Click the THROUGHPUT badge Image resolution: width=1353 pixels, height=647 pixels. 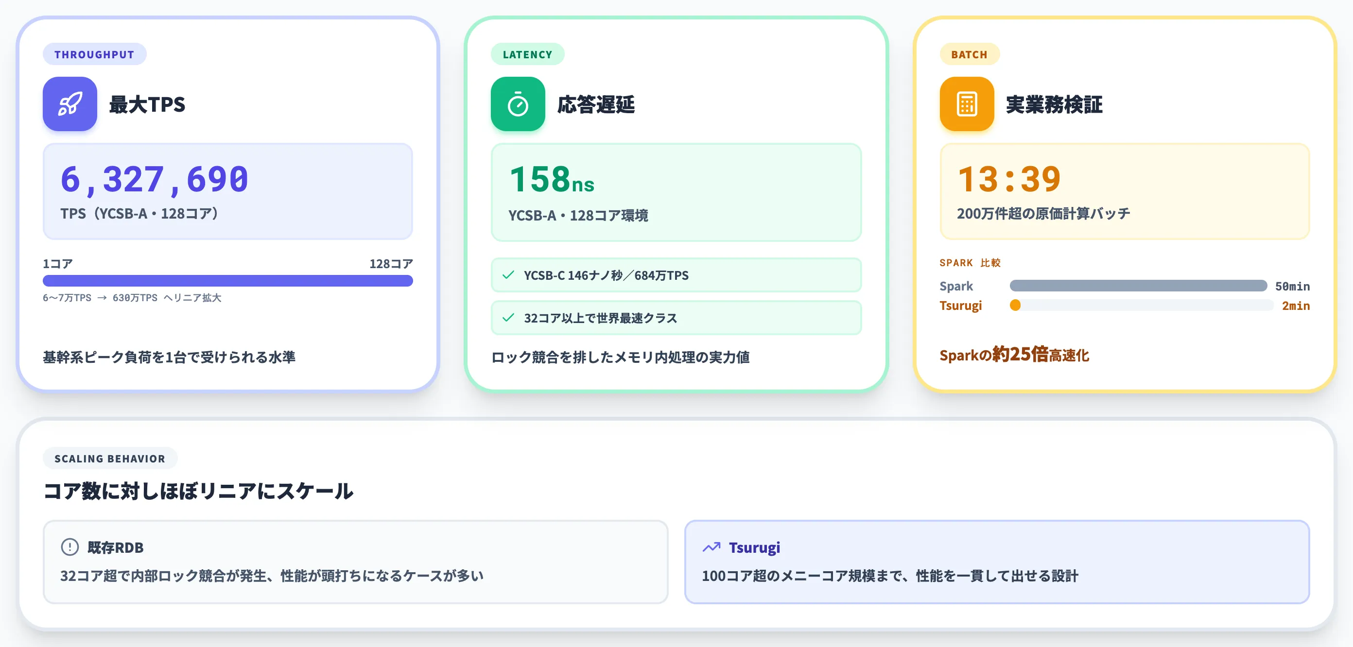click(95, 54)
